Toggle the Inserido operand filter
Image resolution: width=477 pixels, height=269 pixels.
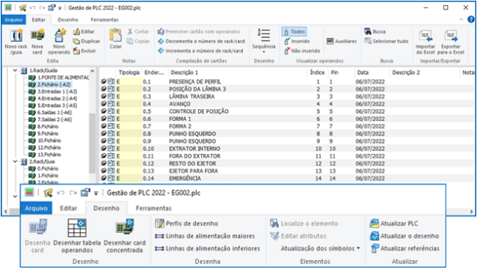click(x=297, y=41)
